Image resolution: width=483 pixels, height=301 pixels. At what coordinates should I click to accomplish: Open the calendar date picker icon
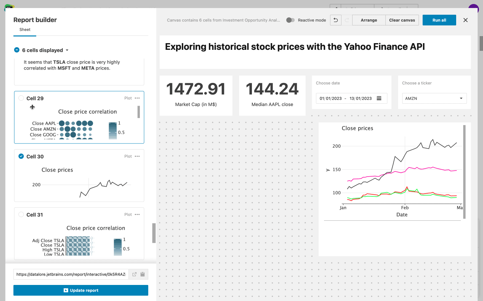pos(379,98)
